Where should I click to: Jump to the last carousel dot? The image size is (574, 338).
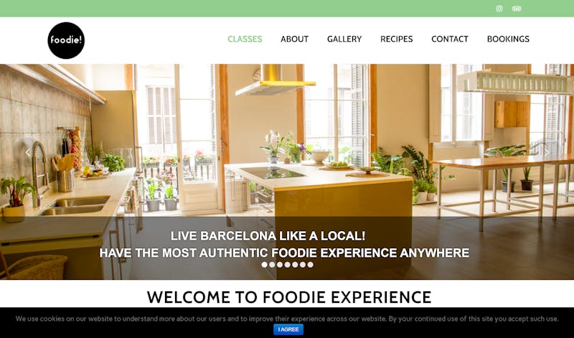pyautogui.click(x=311, y=265)
